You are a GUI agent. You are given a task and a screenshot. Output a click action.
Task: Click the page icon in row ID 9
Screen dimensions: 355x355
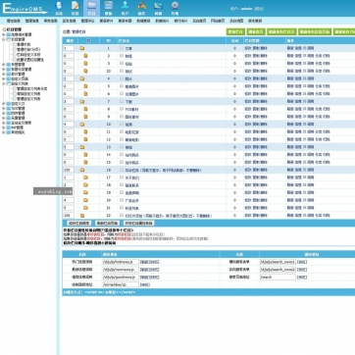[x=85, y=117]
